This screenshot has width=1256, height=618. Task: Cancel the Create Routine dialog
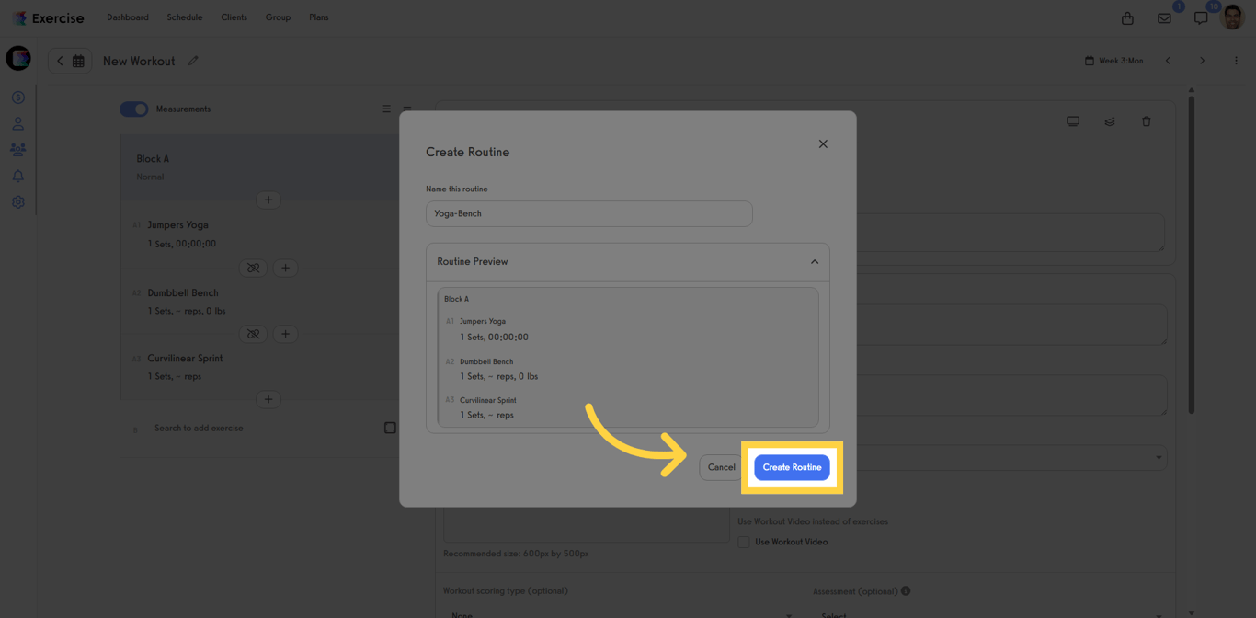[x=721, y=467]
